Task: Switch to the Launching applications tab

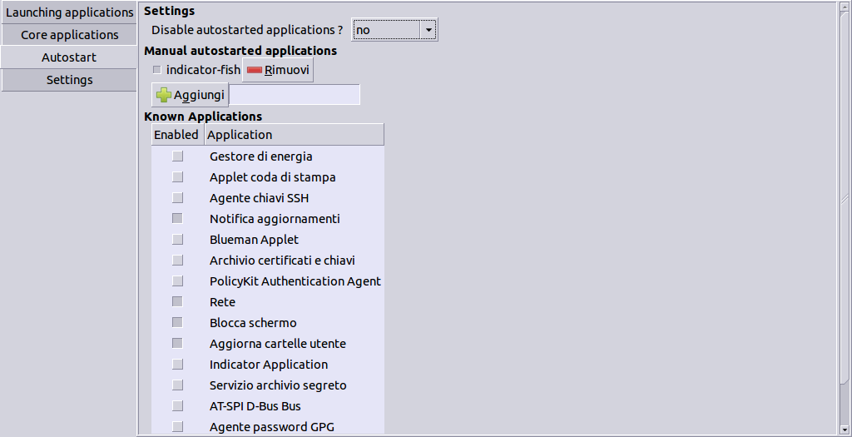Action: click(69, 12)
